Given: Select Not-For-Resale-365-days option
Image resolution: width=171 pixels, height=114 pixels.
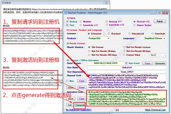Looking at the screenshot, I should pyautogui.click(x=89, y=55).
